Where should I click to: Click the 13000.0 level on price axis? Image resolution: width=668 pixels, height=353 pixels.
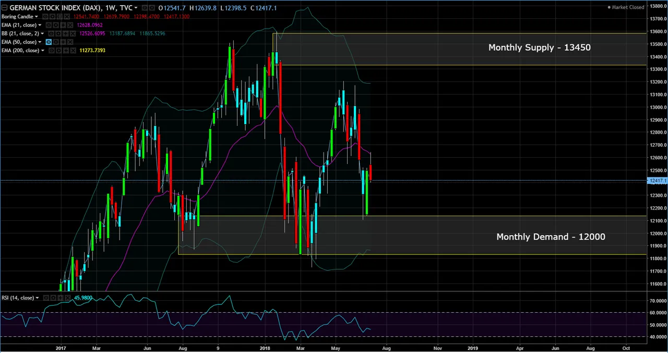tap(658, 107)
